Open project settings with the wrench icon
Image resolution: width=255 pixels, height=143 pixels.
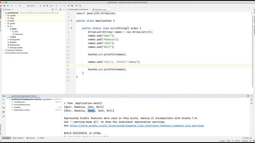(x=69, y=6)
